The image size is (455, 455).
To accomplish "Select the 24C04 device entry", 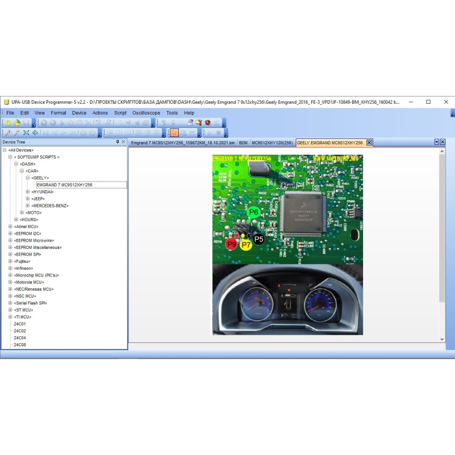I will [x=20, y=338].
